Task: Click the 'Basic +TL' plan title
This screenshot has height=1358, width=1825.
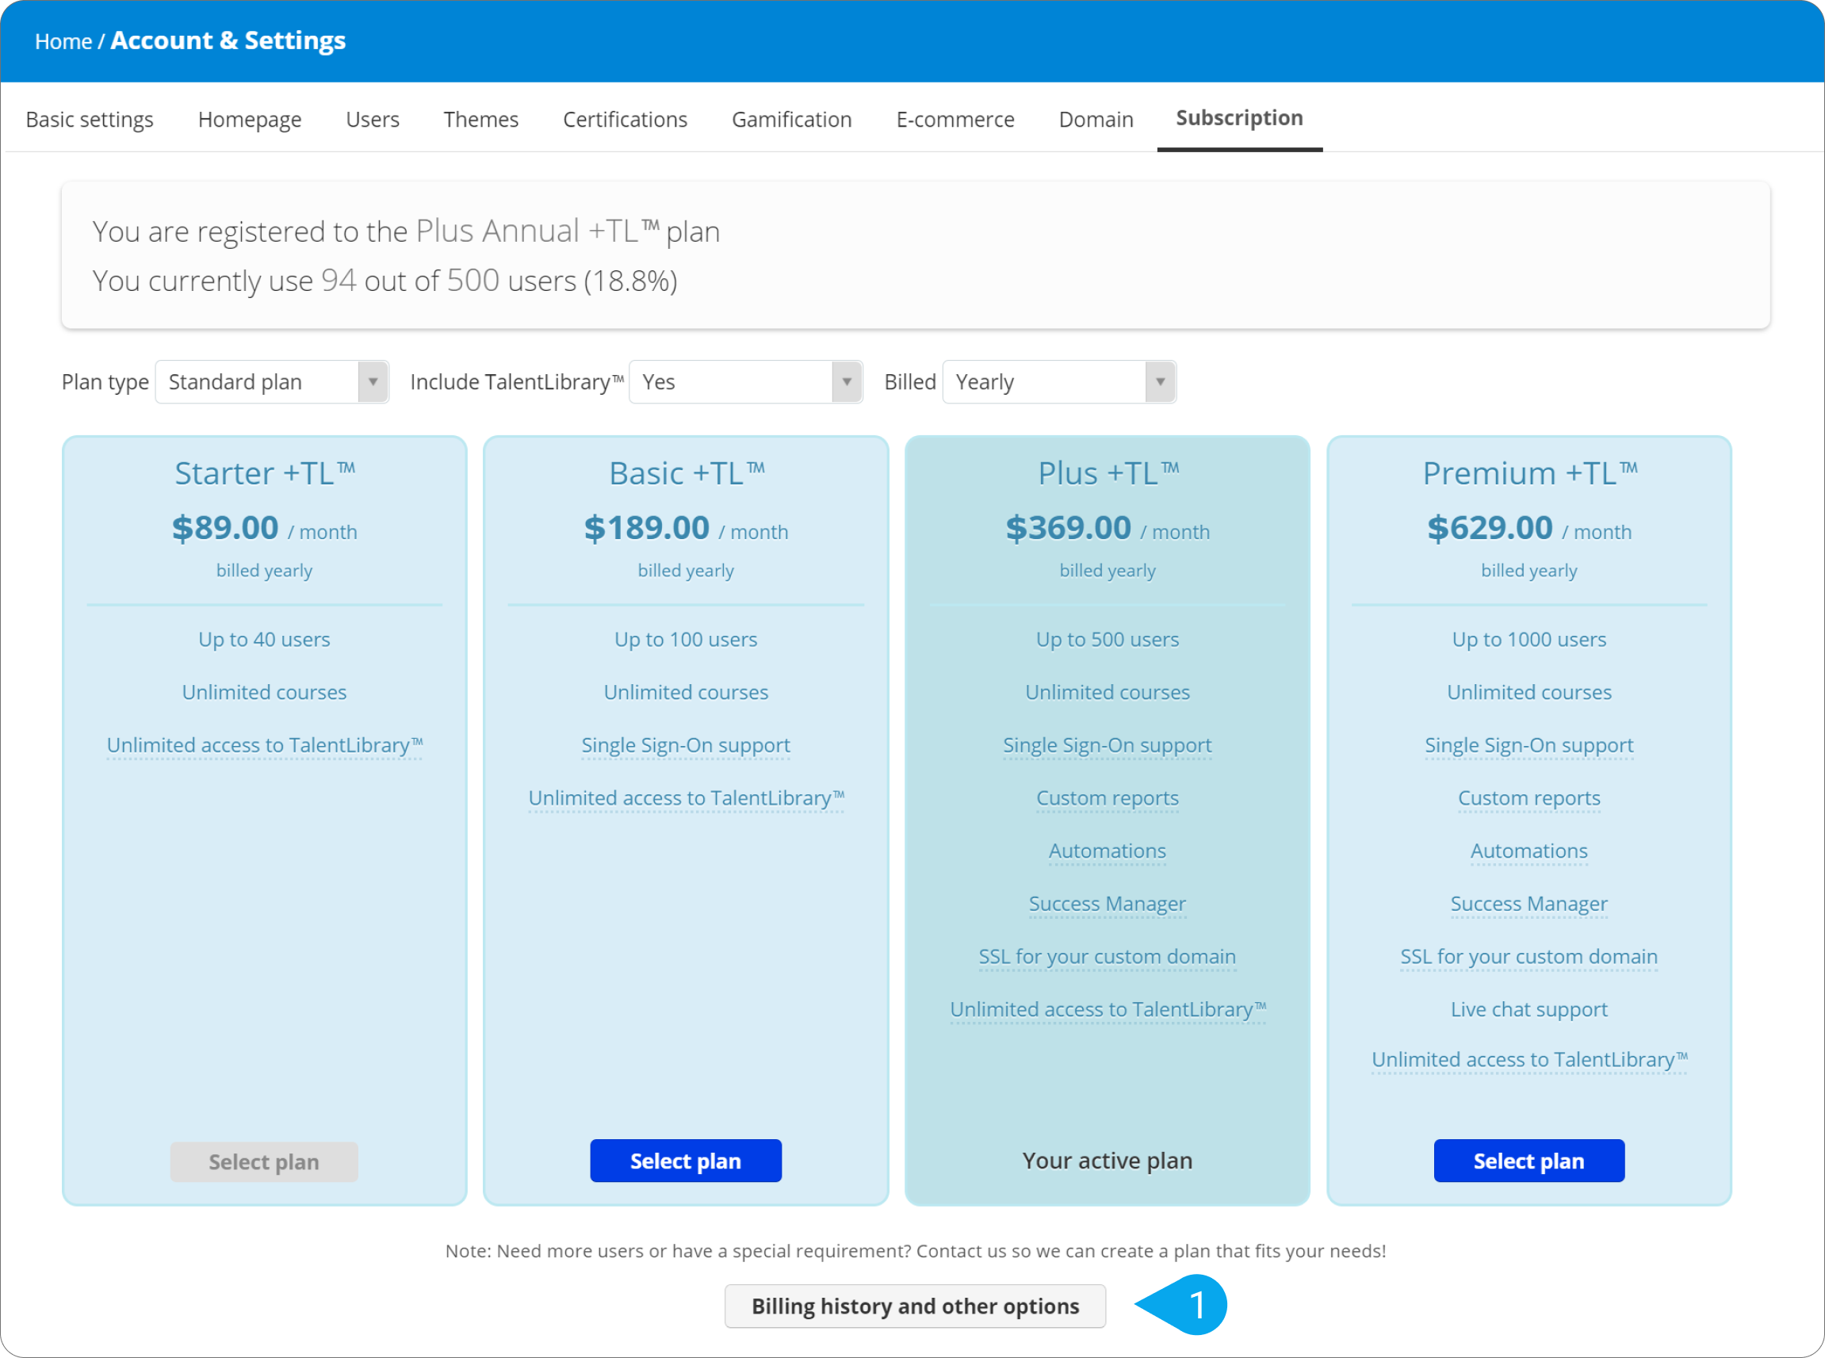Action: (687, 472)
